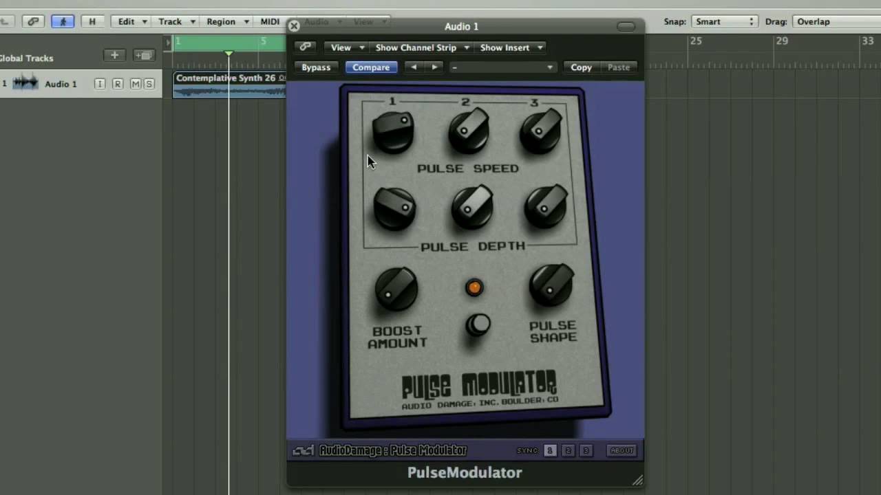Viewport: 881px width, 495px height.
Task: Click the Bypass button
Action: pos(316,67)
